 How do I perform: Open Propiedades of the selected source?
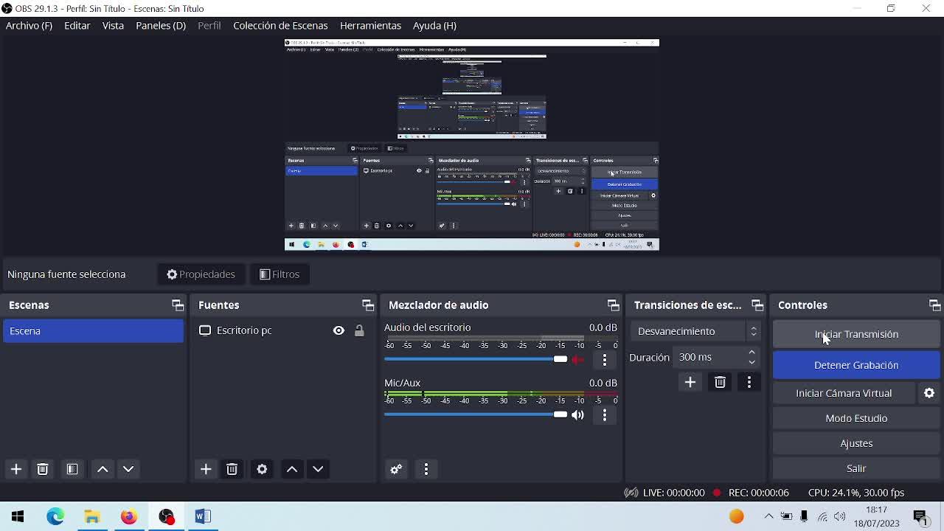click(201, 274)
